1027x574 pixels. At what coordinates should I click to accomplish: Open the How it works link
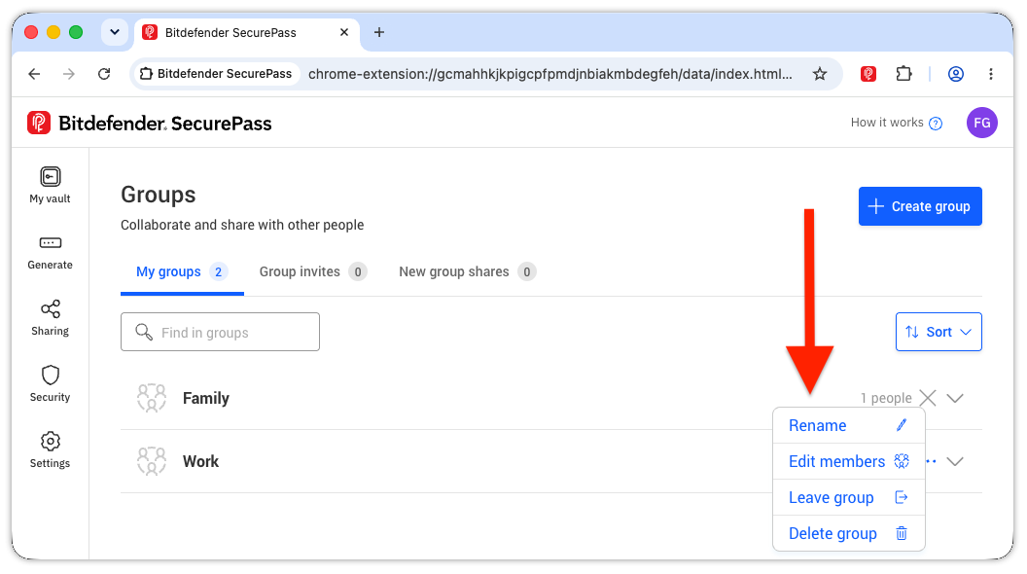[x=887, y=123]
